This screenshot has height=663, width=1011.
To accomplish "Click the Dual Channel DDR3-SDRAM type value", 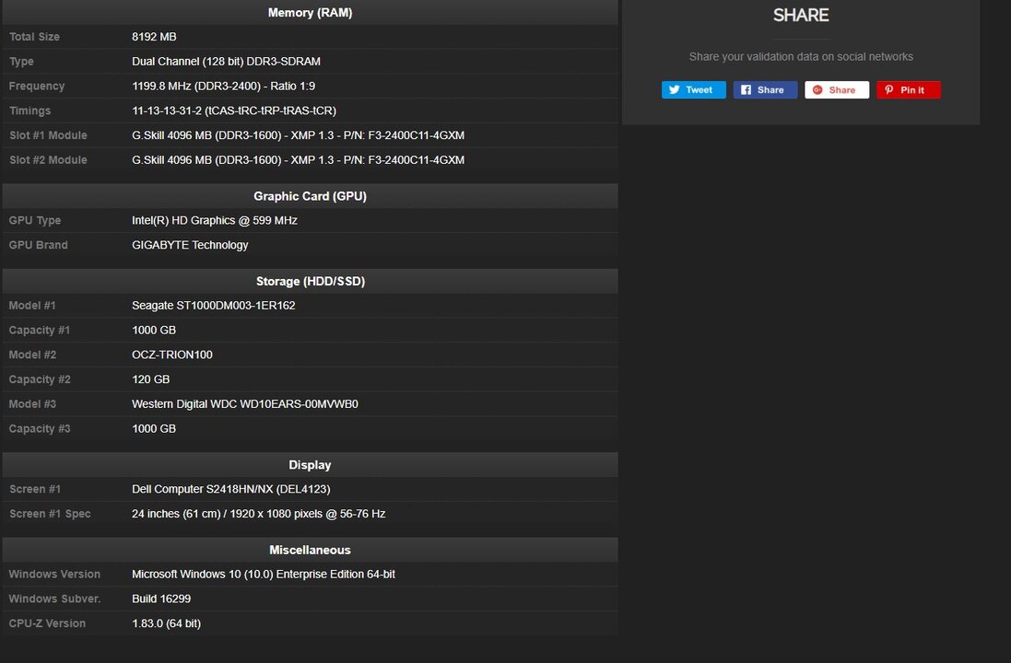I will (x=227, y=61).
